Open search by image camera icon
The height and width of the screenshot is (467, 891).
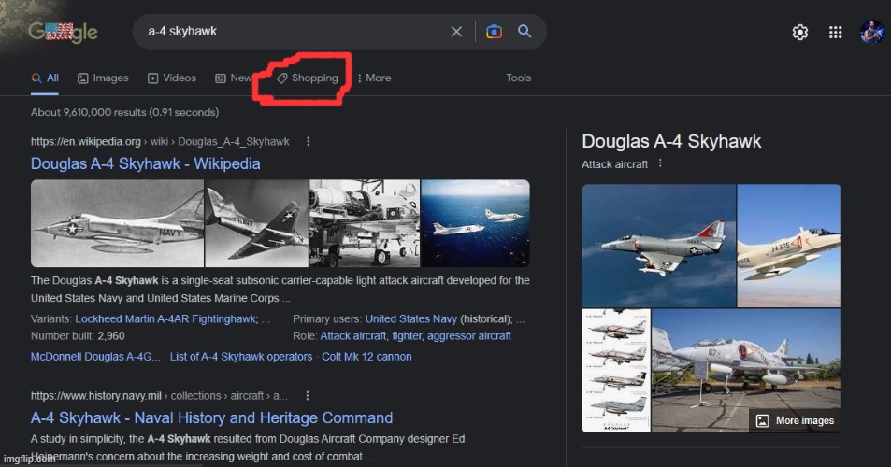point(494,32)
